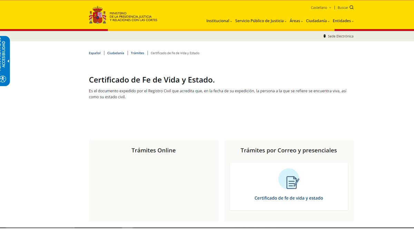Click the Buscar search label
Screen dimensions: 414x233
[x=343, y=8]
